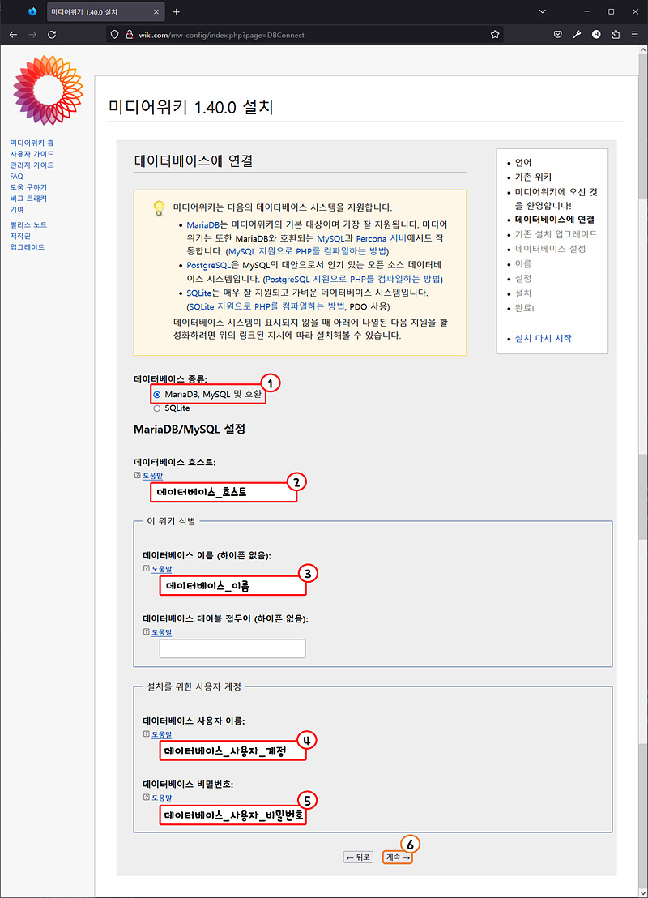The image size is (648, 898).
Task: Open 도움 구하기 sidebar link
Action: (x=28, y=187)
